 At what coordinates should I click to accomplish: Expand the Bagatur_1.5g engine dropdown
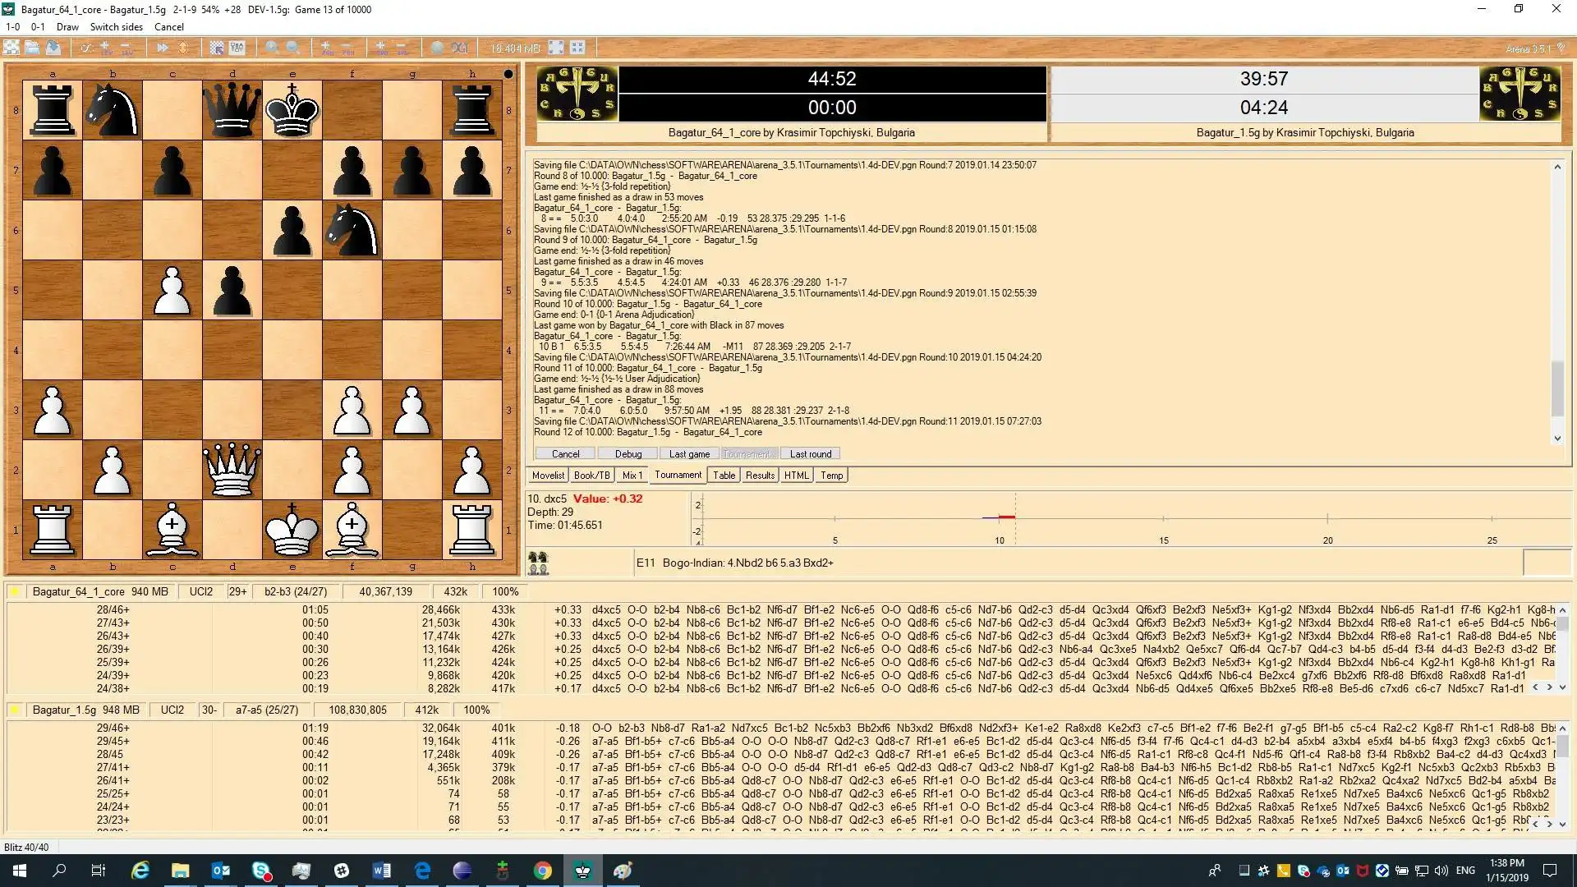coord(16,710)
